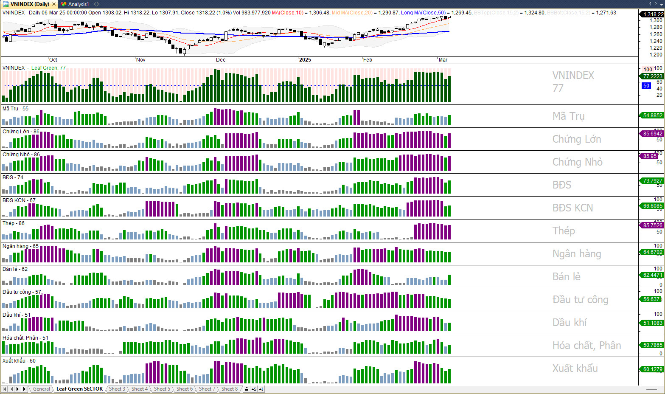Screen dimensions: 665x394
Task: Click the zoom slider at bottom right
Action: click(x=651, y=389)
